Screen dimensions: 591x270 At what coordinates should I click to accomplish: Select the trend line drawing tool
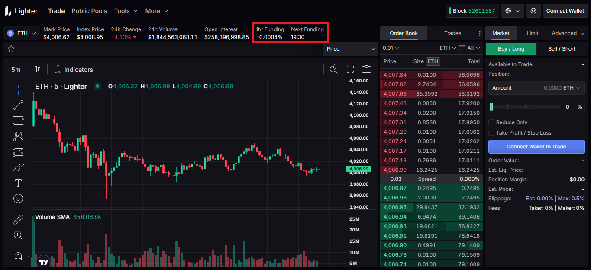click(18, 105)
